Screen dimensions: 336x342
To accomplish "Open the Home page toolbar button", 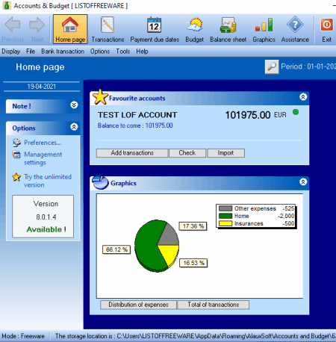I will (x=70, y=29).
